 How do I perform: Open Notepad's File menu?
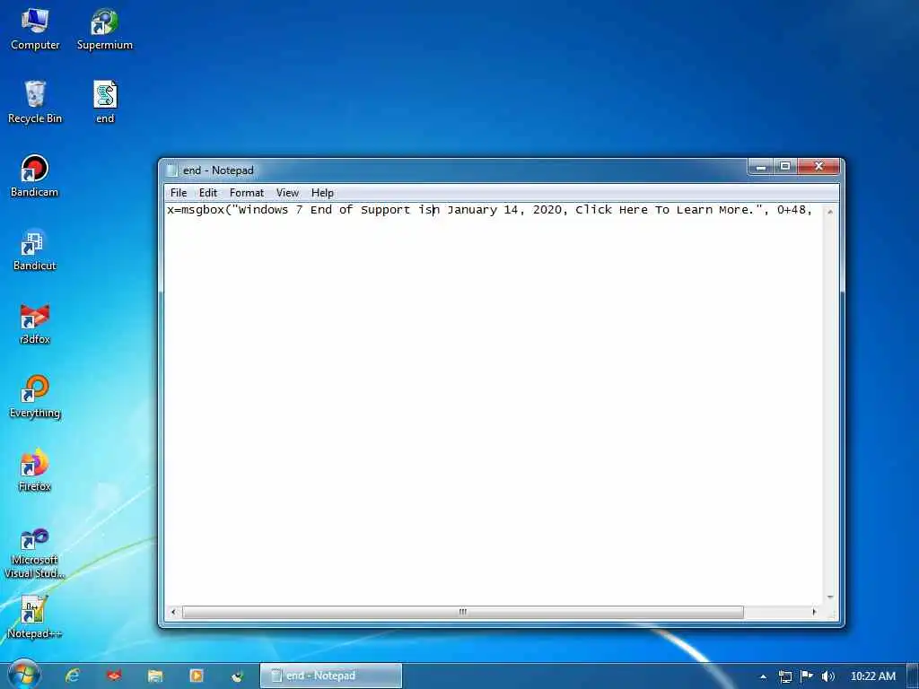179,193
